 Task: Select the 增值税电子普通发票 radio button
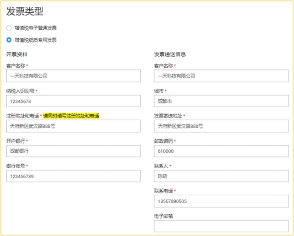pos(9,28)
